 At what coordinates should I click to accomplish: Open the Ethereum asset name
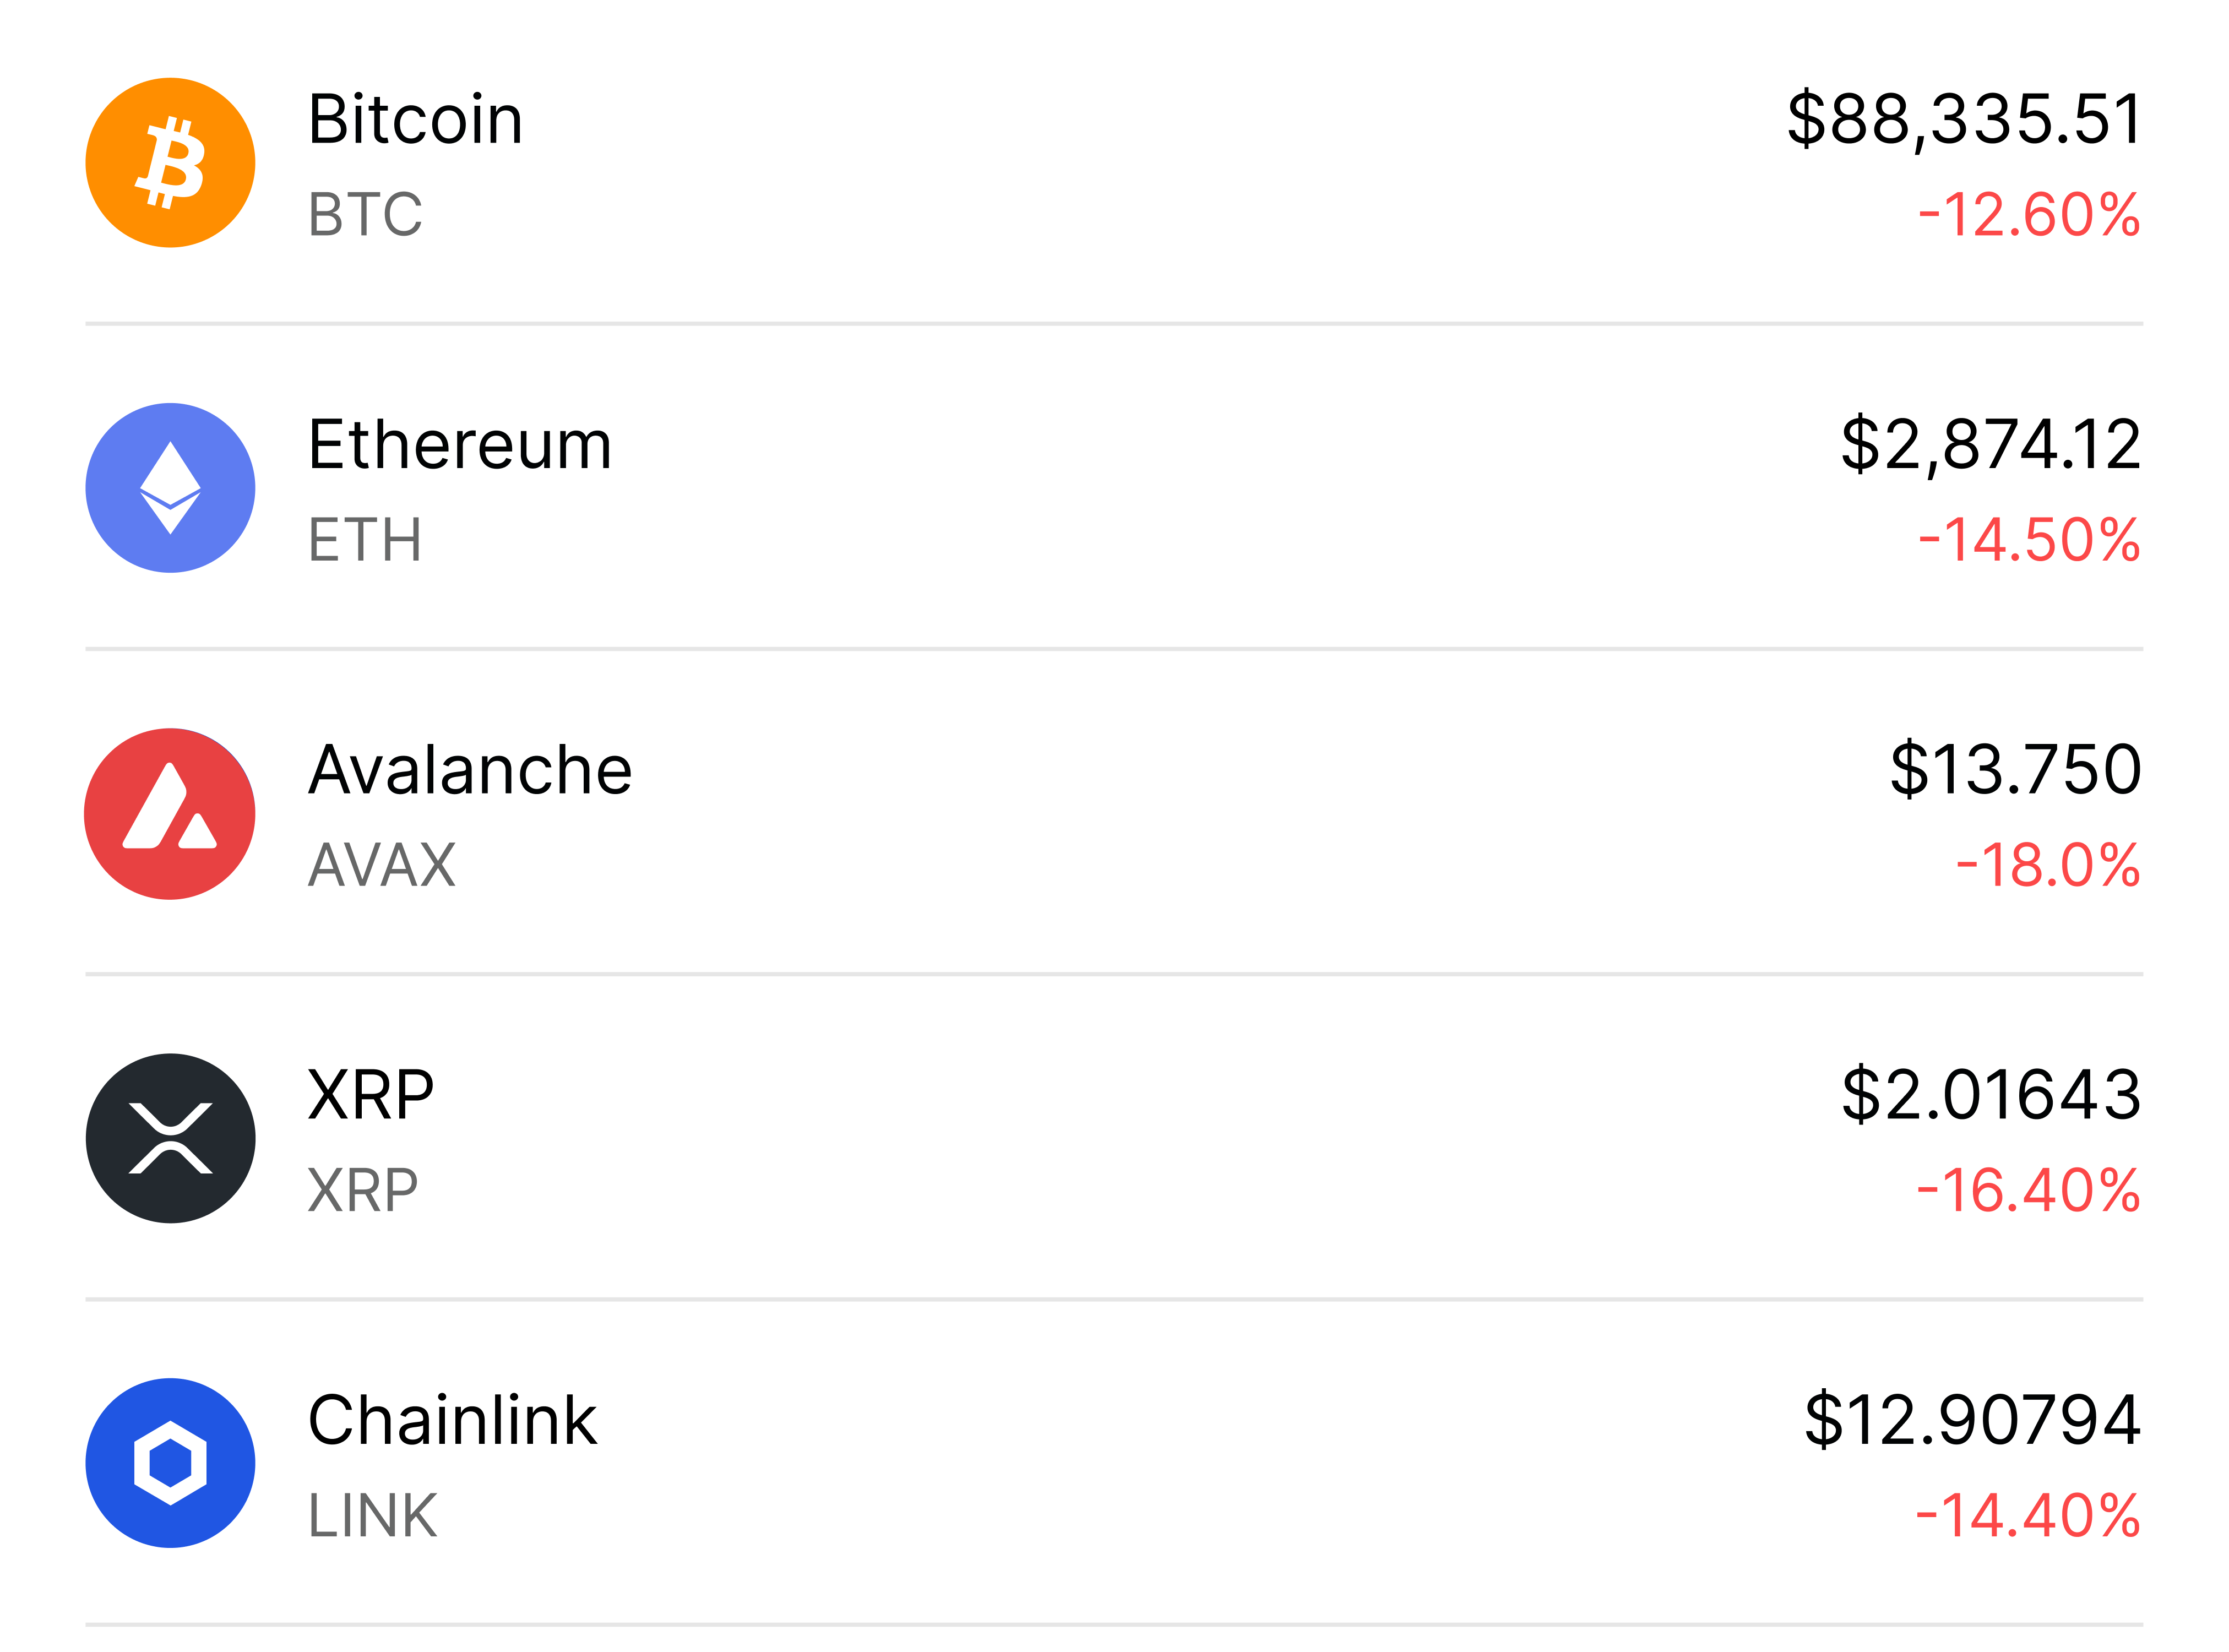pos(459,445)
